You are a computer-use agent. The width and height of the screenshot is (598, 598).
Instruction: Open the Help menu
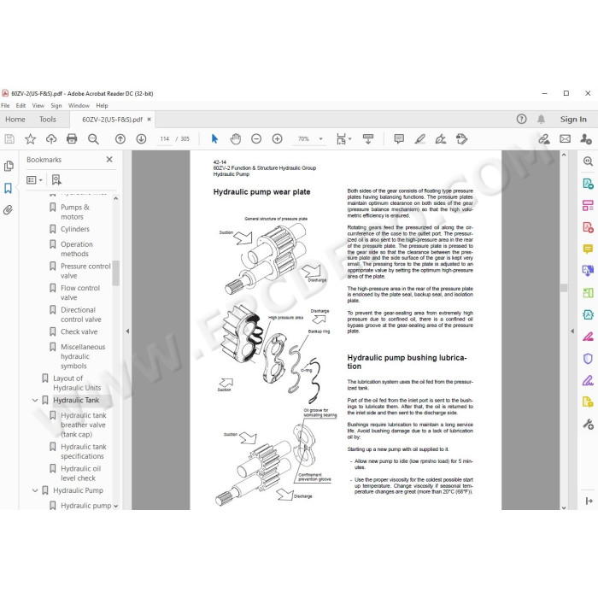tap(102, 106)
